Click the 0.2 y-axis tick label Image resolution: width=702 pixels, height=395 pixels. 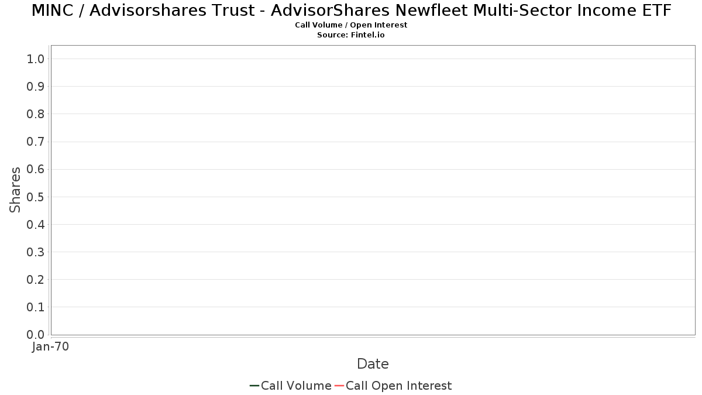(36, 279)
